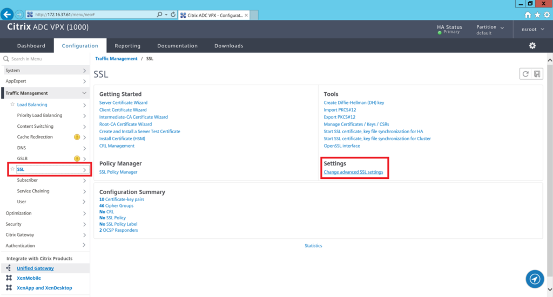Expand the Content Switching chevron
Image resolution: width=553 pixels, height=297 pixels.
pos(84,126)
